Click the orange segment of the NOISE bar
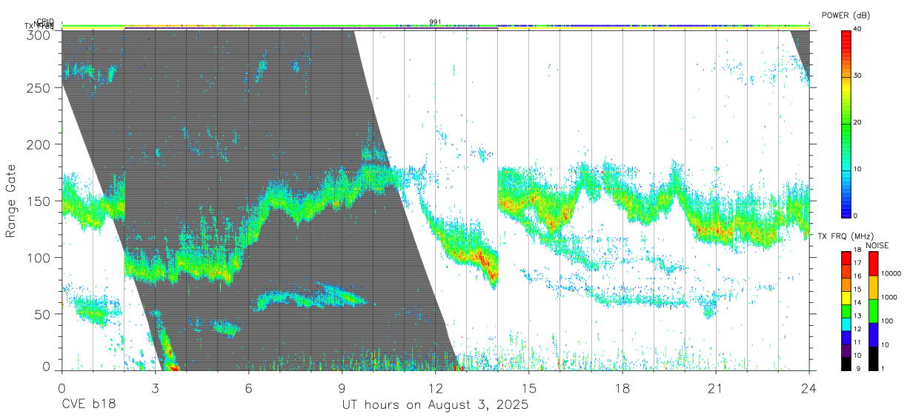Screen dimensions: 910x420 pos(874,287)
